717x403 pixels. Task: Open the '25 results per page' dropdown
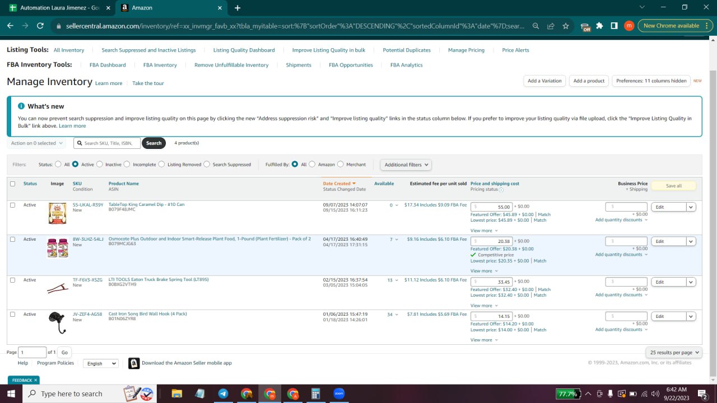coord(673,353)
